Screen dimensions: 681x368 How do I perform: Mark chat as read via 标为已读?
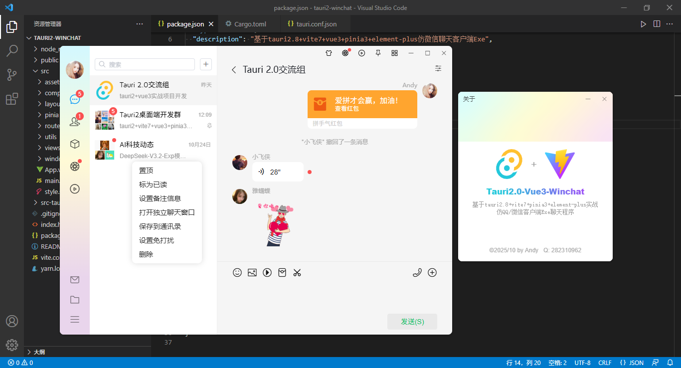(x=152, y=184)
